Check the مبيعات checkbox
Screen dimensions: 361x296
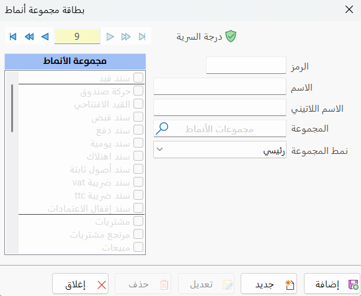(x=138, y=247)
